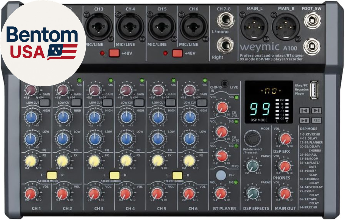Click the red LED beside CH 3-4 +48V

pyautogui.click(x=103, y=53)
